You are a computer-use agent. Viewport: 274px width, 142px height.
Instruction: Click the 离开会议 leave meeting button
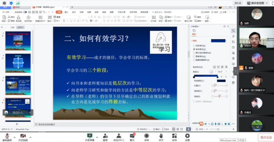point(266,137)
